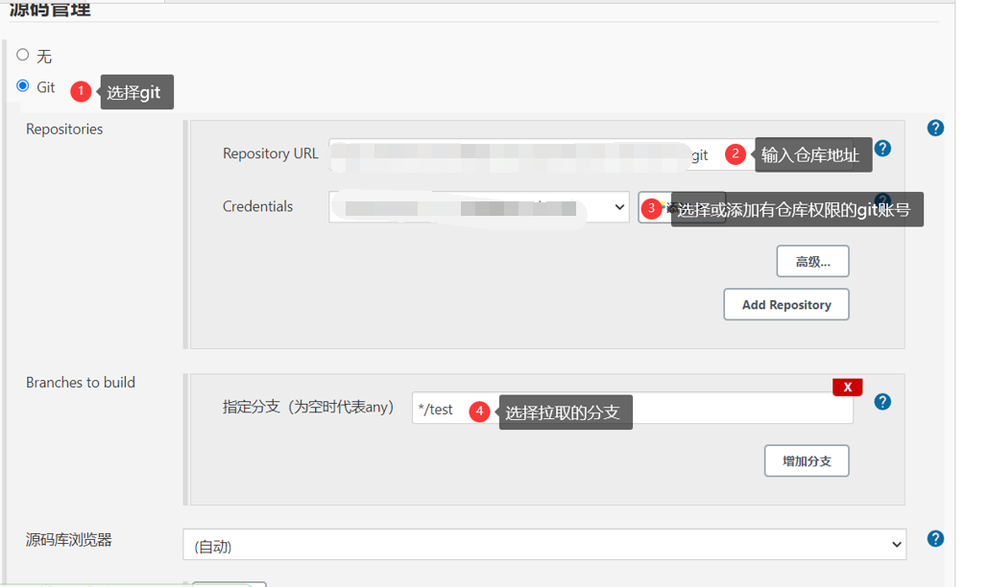Click red step 4 badge in branch field

pyautogui.click(x=479, y=411)
